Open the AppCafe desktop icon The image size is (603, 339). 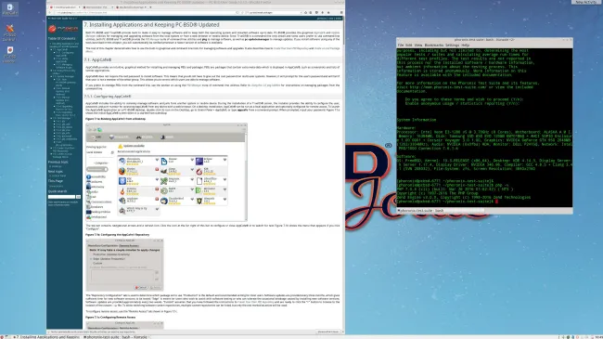[9, 9]
